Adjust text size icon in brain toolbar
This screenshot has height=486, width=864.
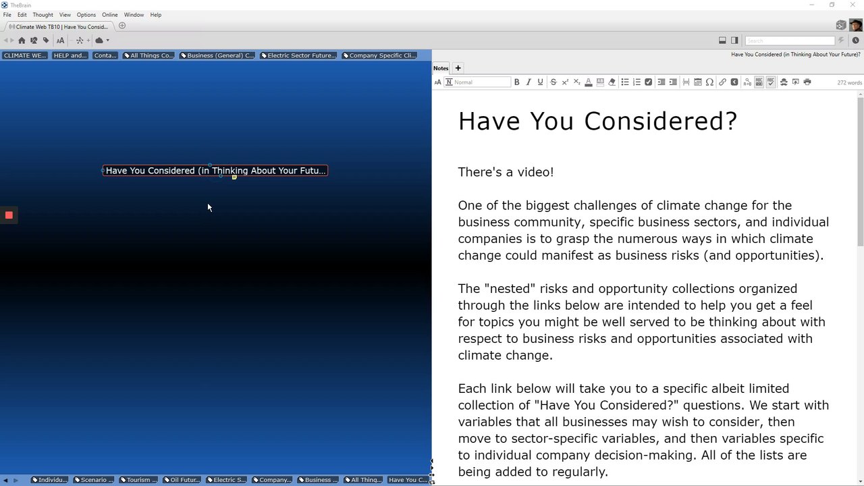pos(60,40)
